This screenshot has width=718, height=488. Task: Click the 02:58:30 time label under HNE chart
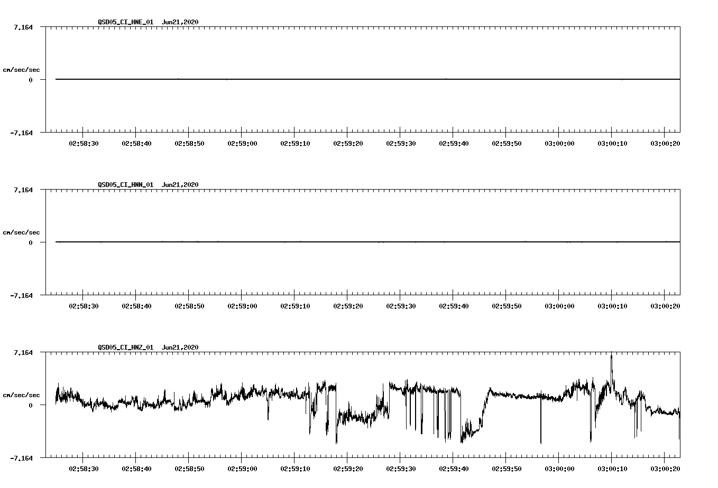coord(84,143)
